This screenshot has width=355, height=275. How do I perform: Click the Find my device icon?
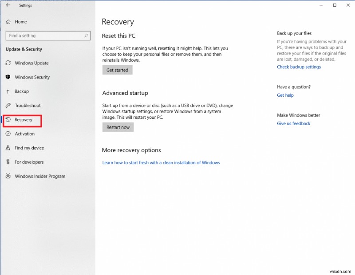[x=8, y=148]
